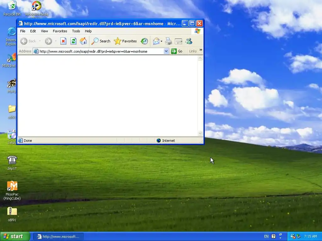
Task: Click inside the address URL field
Action: coord(101,51)
